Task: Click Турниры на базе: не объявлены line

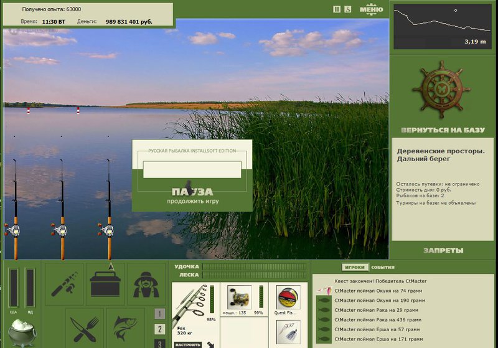Action: [436, 202]
